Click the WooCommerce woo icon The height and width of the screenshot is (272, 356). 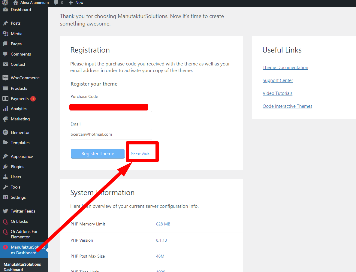[x=5, y=78]
